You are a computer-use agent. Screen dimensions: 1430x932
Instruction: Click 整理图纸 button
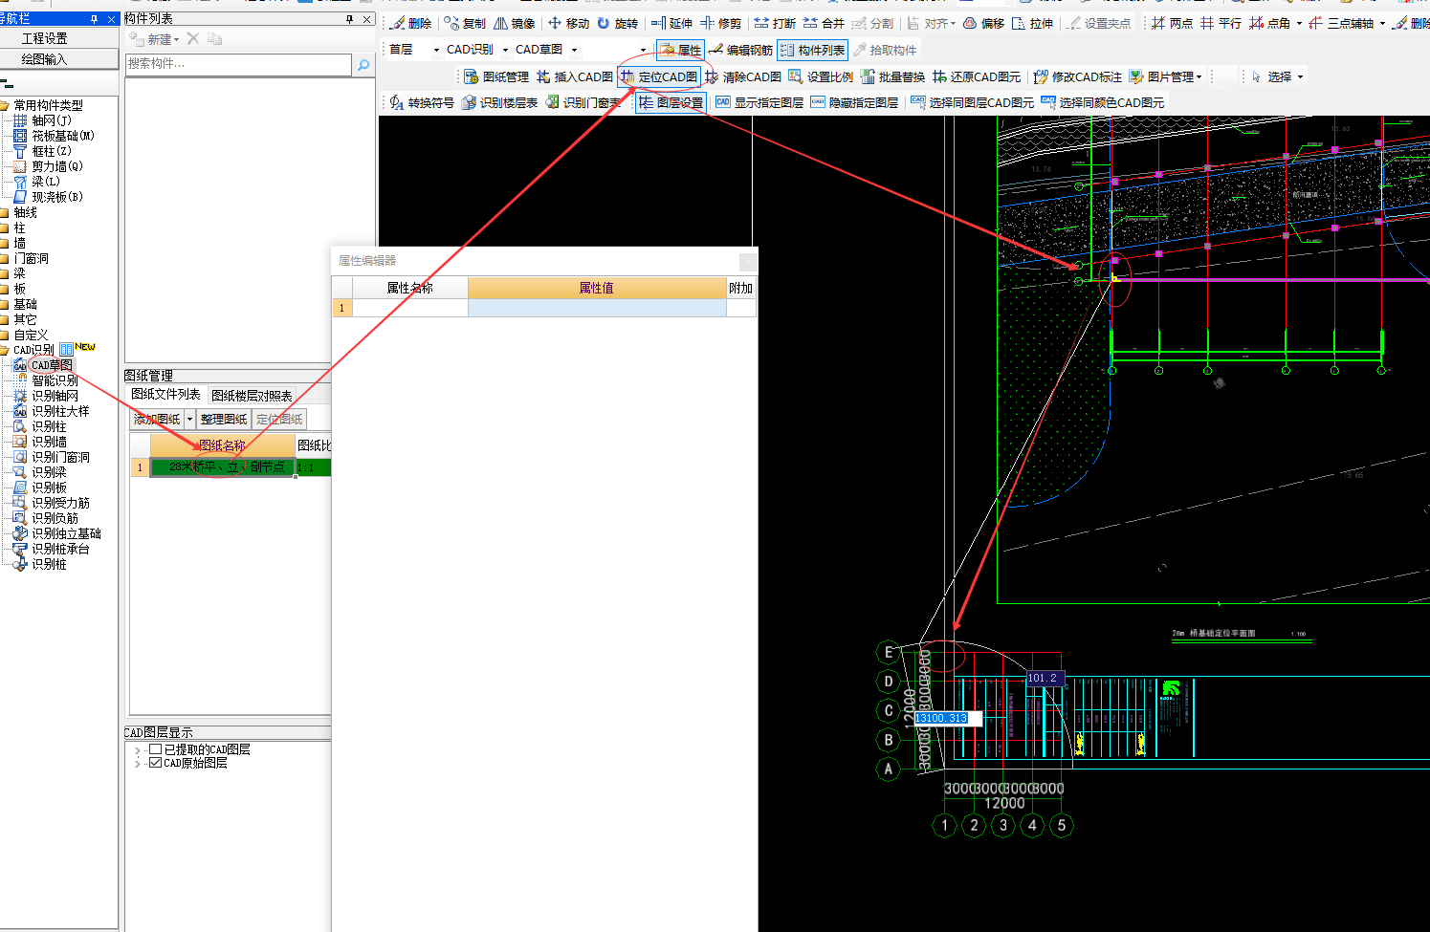tap(224, 419)
